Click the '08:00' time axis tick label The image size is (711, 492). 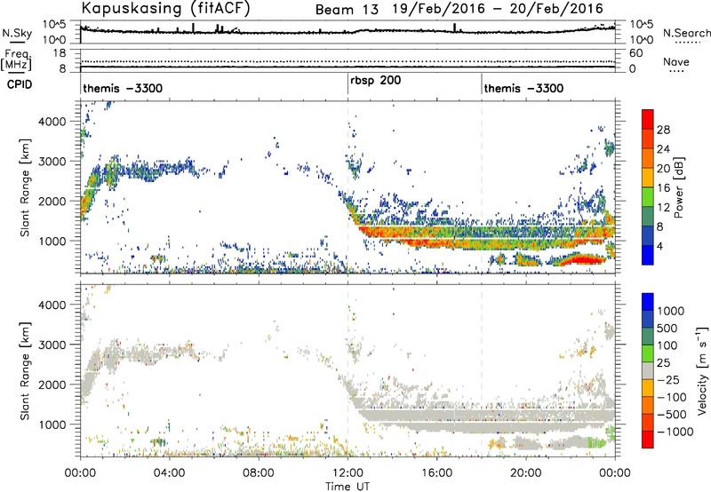coord(259,473)
